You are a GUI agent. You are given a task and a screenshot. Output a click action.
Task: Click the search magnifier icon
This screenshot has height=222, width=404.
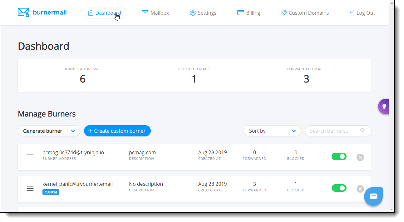tap(362, 131)
